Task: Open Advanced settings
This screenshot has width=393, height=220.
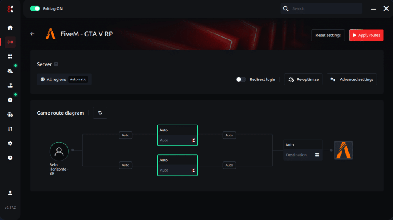Action: [x=352, y=79]
